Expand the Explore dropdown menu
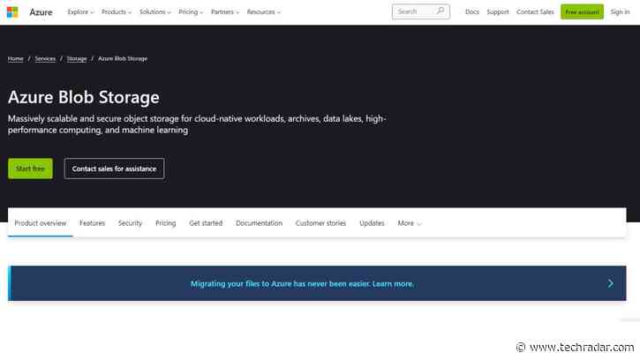This screenshot has height=360, width=640. pyautogui.click(x=80, y=12)
